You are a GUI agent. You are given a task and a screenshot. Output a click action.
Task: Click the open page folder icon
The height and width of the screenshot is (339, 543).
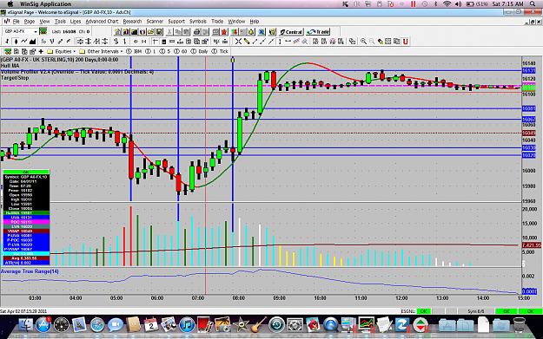151,32
